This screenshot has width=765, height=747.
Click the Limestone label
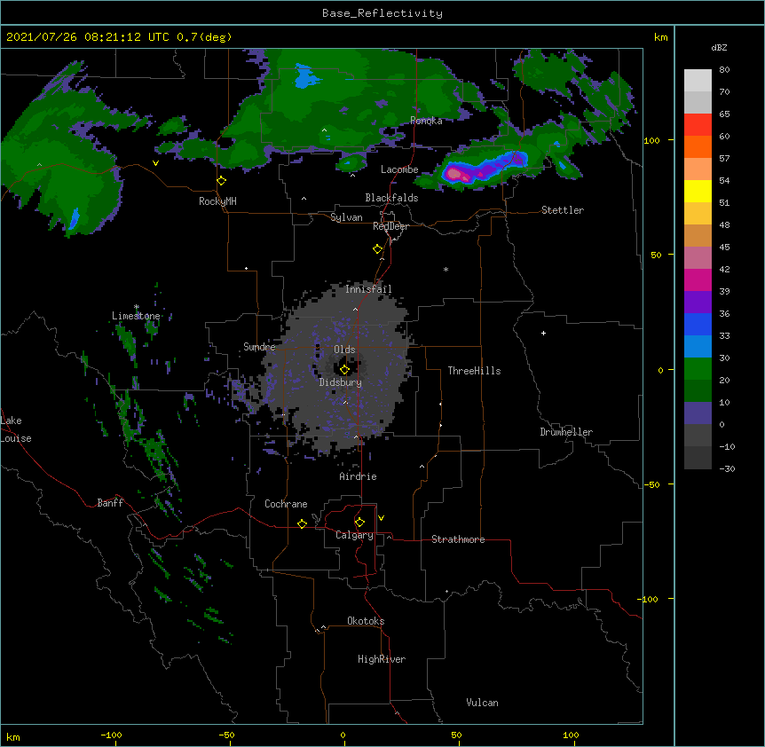coord(136,316)
